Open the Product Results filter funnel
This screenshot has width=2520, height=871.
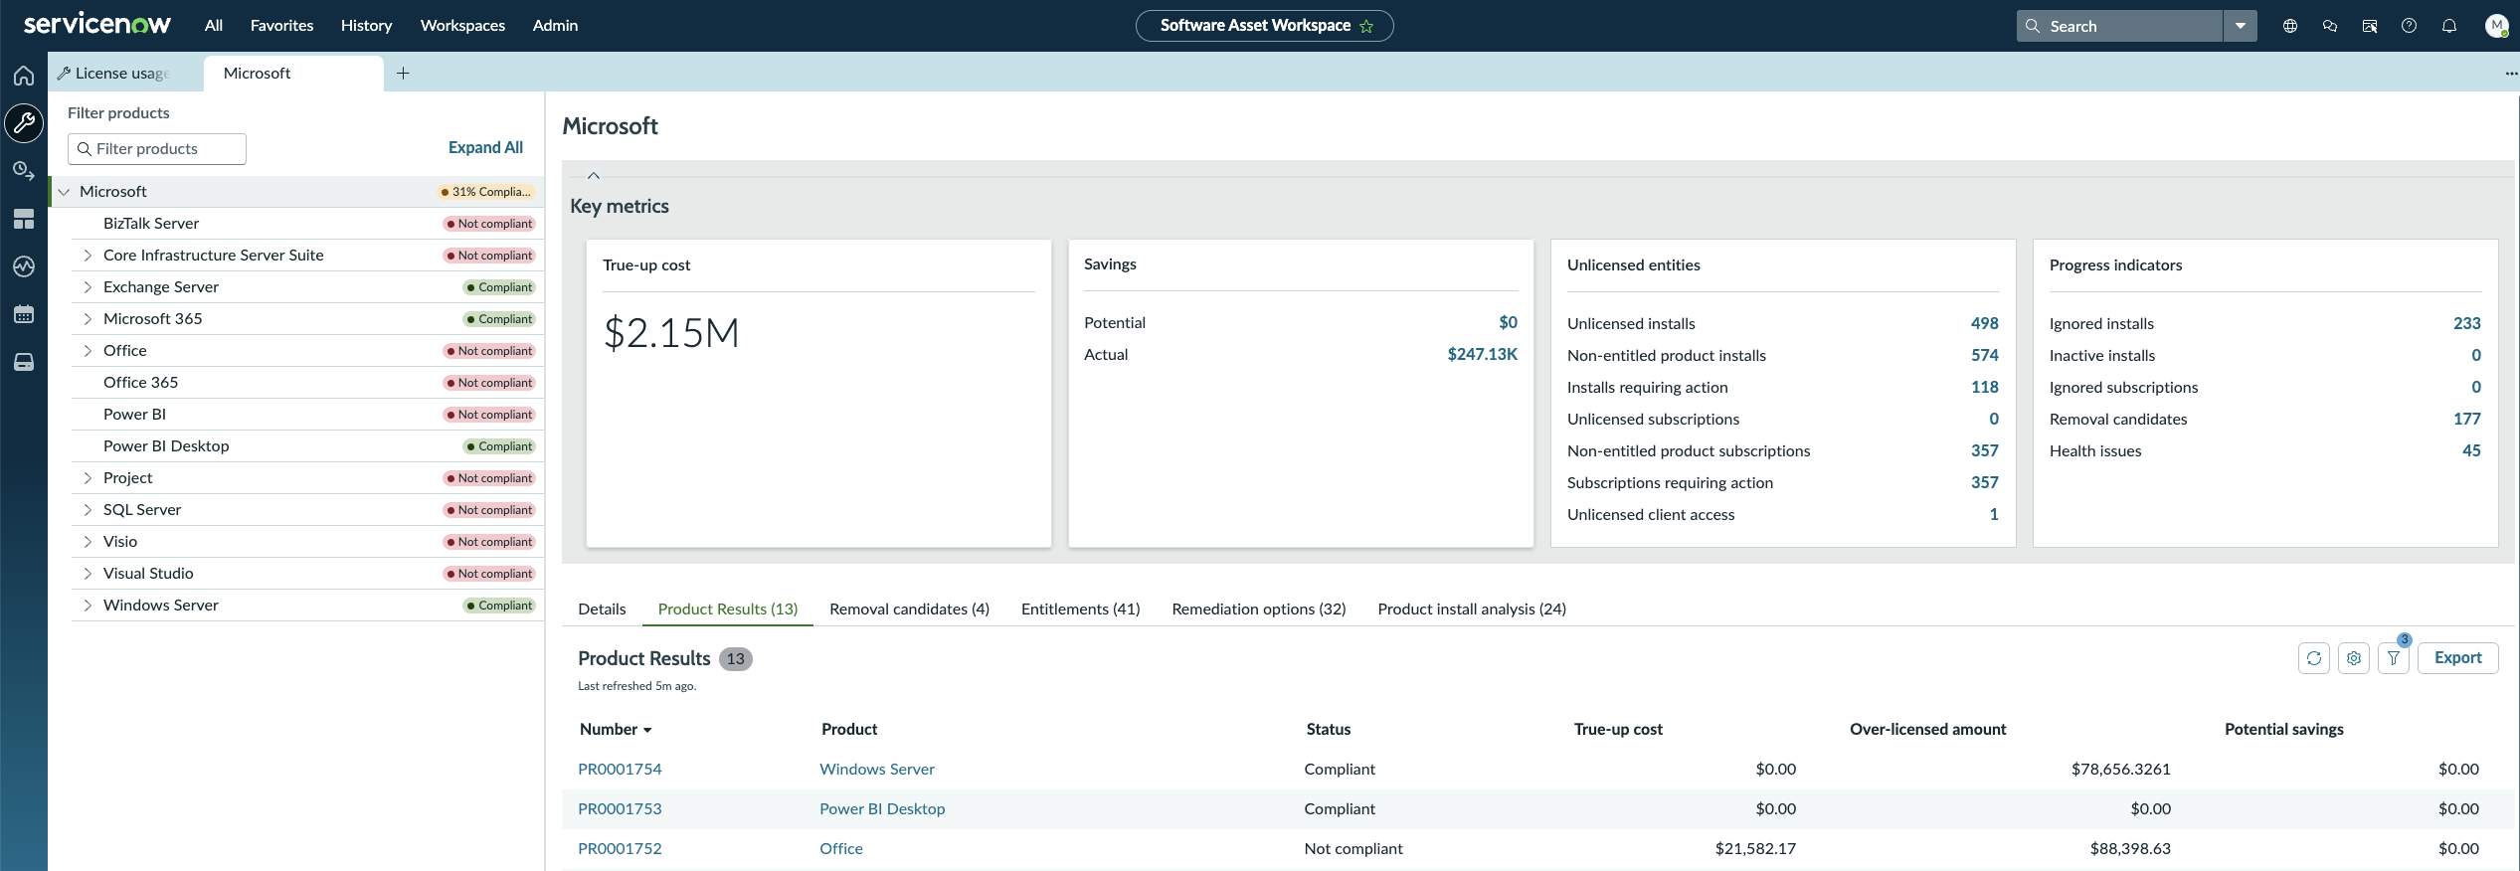point(2394,658)
